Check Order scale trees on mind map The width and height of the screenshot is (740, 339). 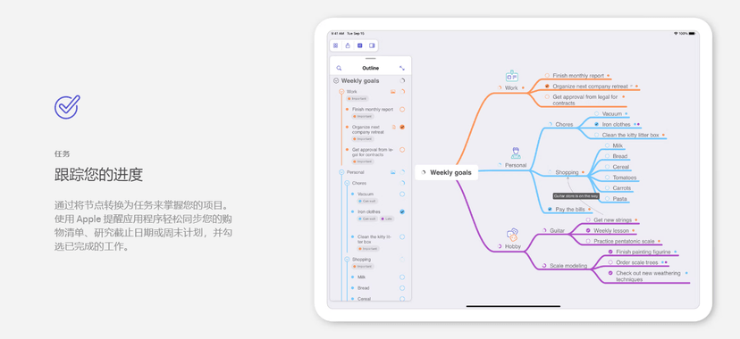coord(610,262)
